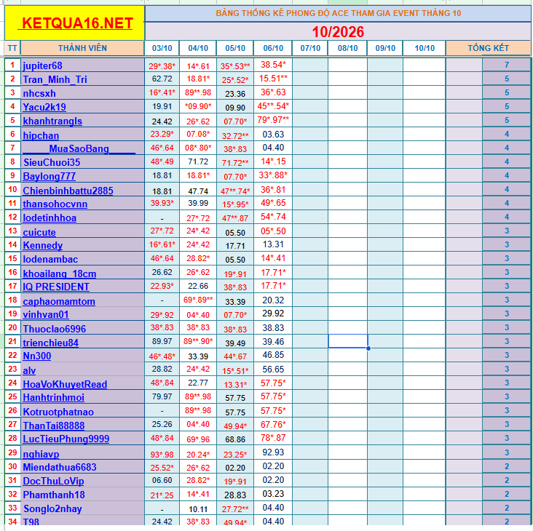Select the cell with 79*.97**

[x=273, y=120]
